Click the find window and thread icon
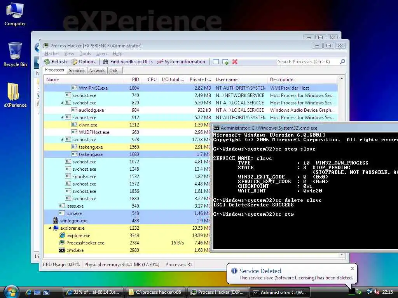 tap(225, 62)
